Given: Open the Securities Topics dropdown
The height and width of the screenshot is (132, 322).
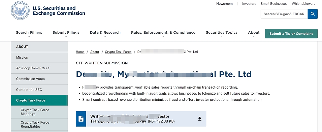Looking at the screenshot, I should pos(222,34).
